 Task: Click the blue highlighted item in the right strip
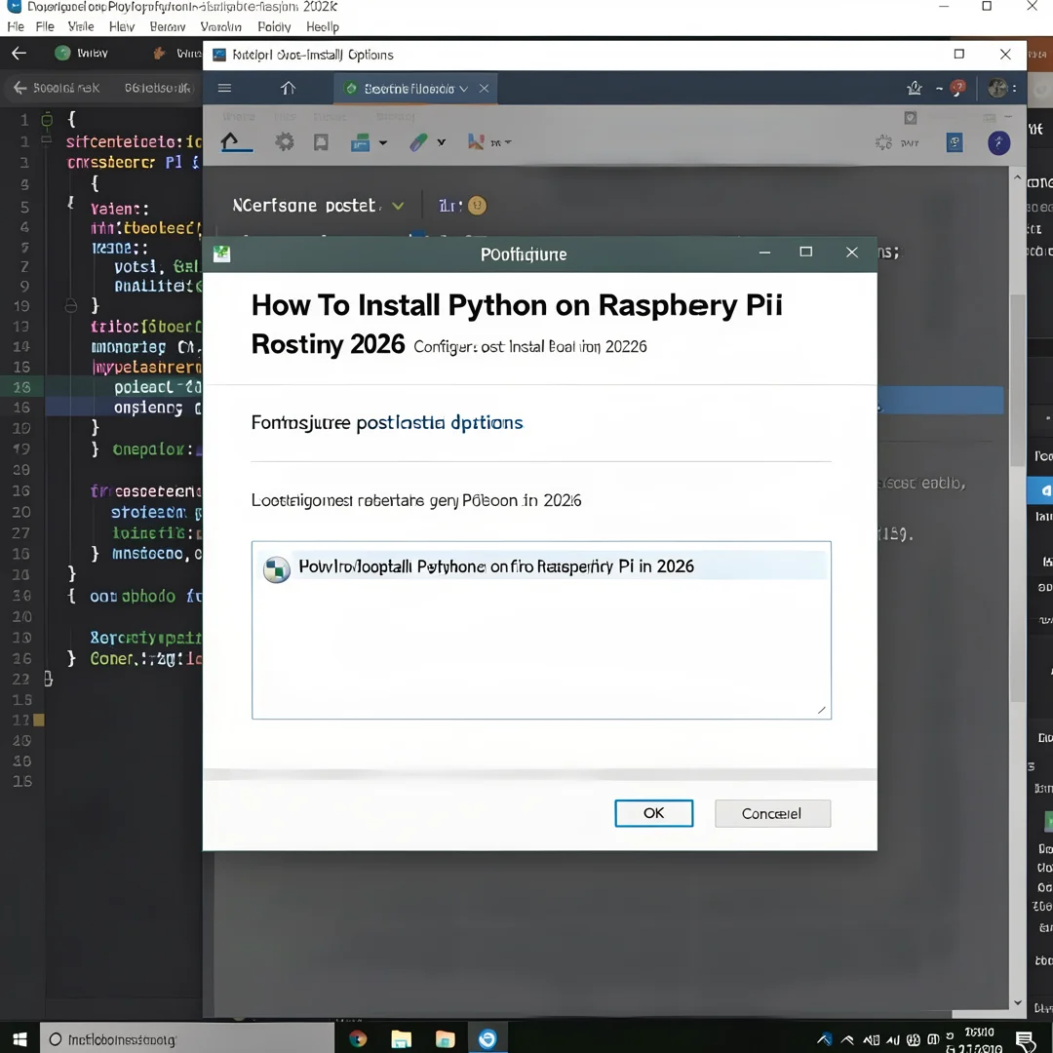(x=1039, y=490)
